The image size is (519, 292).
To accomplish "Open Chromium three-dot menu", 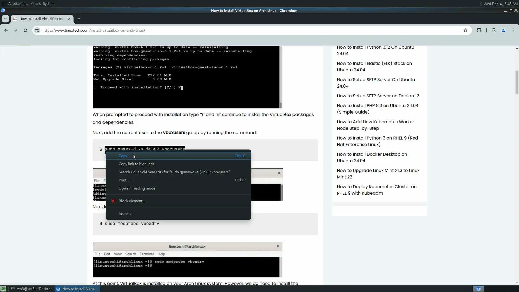I will pos(513,30).
